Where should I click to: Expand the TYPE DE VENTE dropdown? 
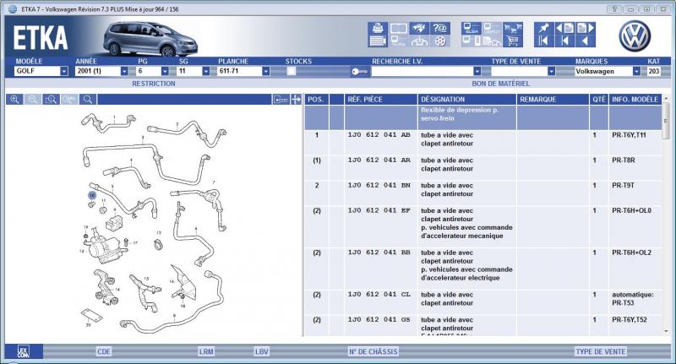coord(551,71)
